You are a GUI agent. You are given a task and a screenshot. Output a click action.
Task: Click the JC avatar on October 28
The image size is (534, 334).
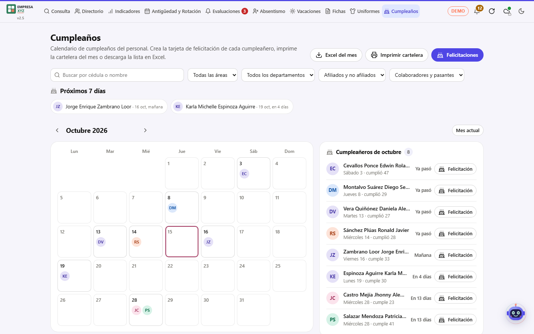(136, 310)
